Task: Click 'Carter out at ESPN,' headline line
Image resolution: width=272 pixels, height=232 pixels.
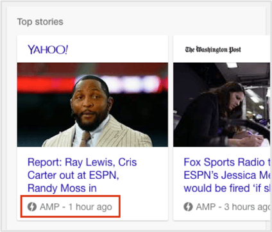Action: tap(73, 176)
